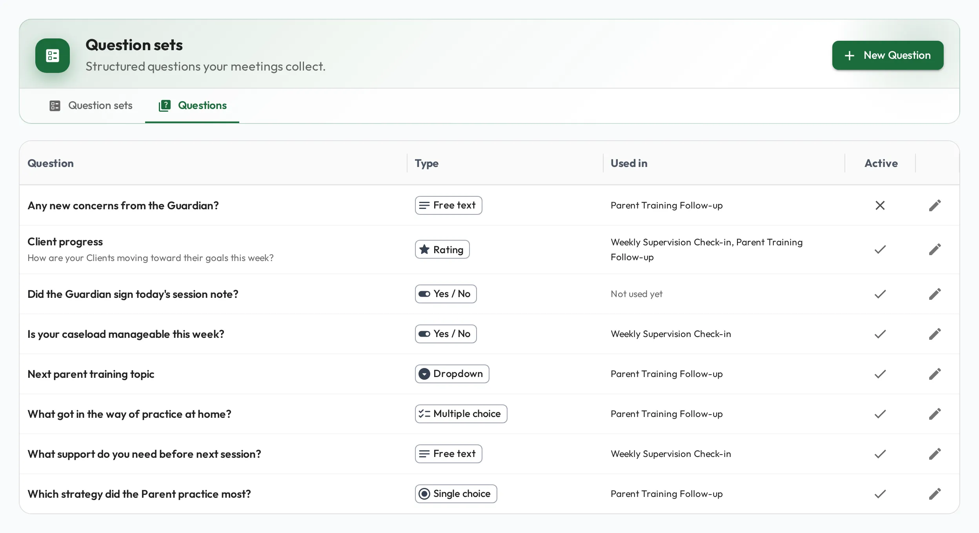Edit 'Is your caseload manageable this week?' row

pos(935,334)
